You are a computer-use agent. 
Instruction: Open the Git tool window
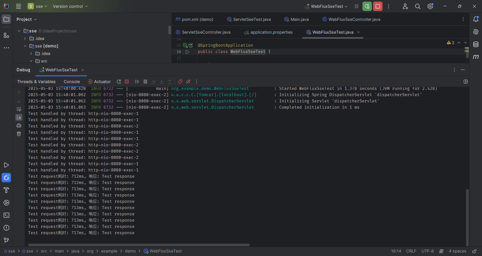7,240
